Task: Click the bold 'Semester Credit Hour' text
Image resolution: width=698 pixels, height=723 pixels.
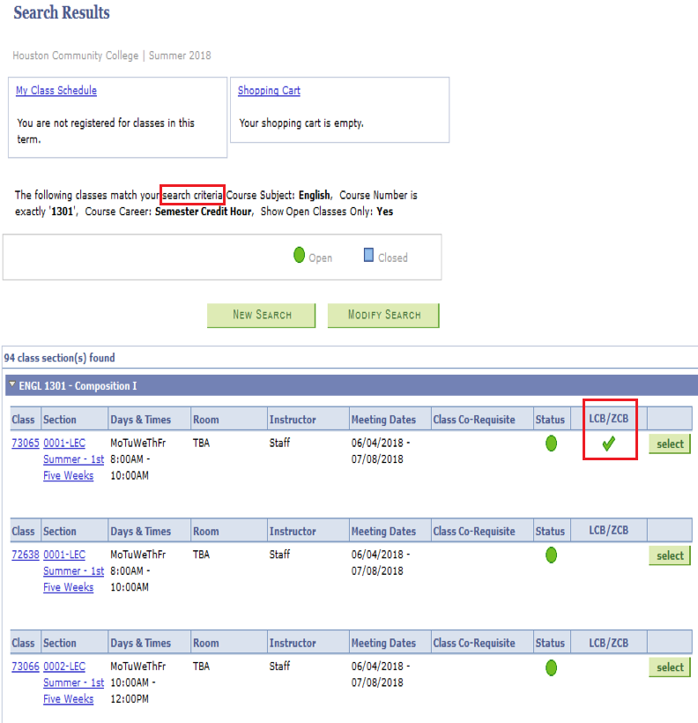Action: click(204, 212)
